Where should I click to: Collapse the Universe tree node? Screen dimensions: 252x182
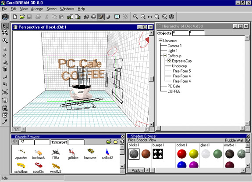click(x=160, y=40)
